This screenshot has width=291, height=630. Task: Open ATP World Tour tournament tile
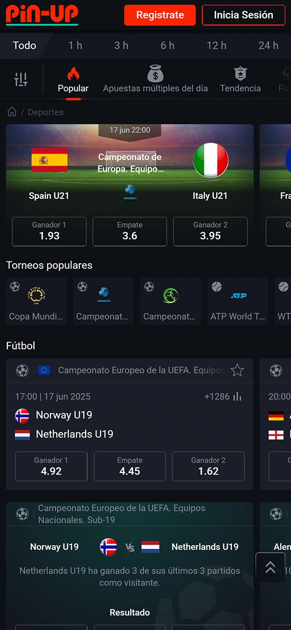coord(238,302)
